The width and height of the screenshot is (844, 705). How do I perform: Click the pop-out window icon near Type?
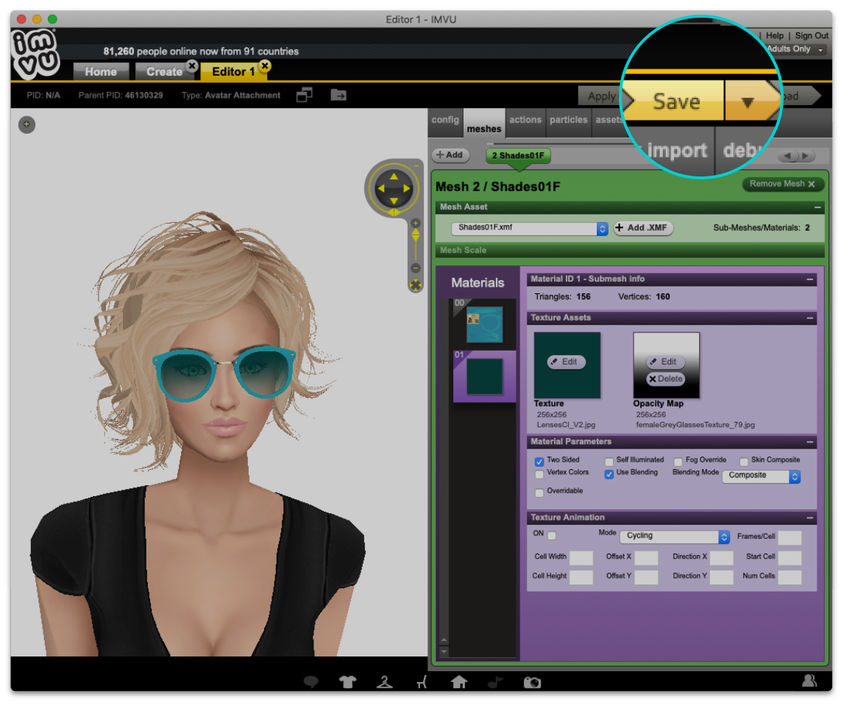tap(305, 95)
